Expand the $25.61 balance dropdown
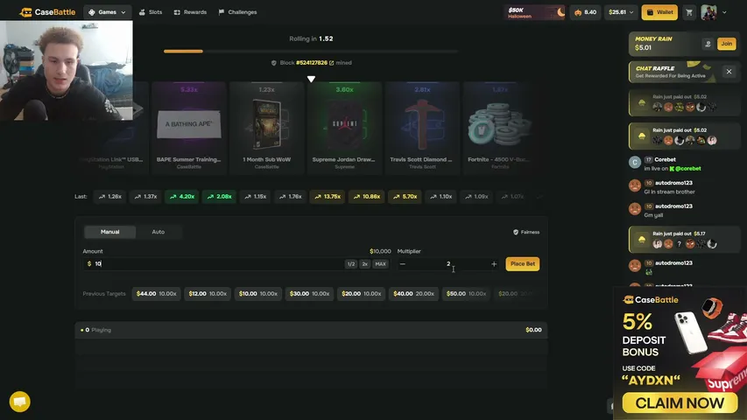The height and width of the screenshot is (420, 747). point(621,12)
